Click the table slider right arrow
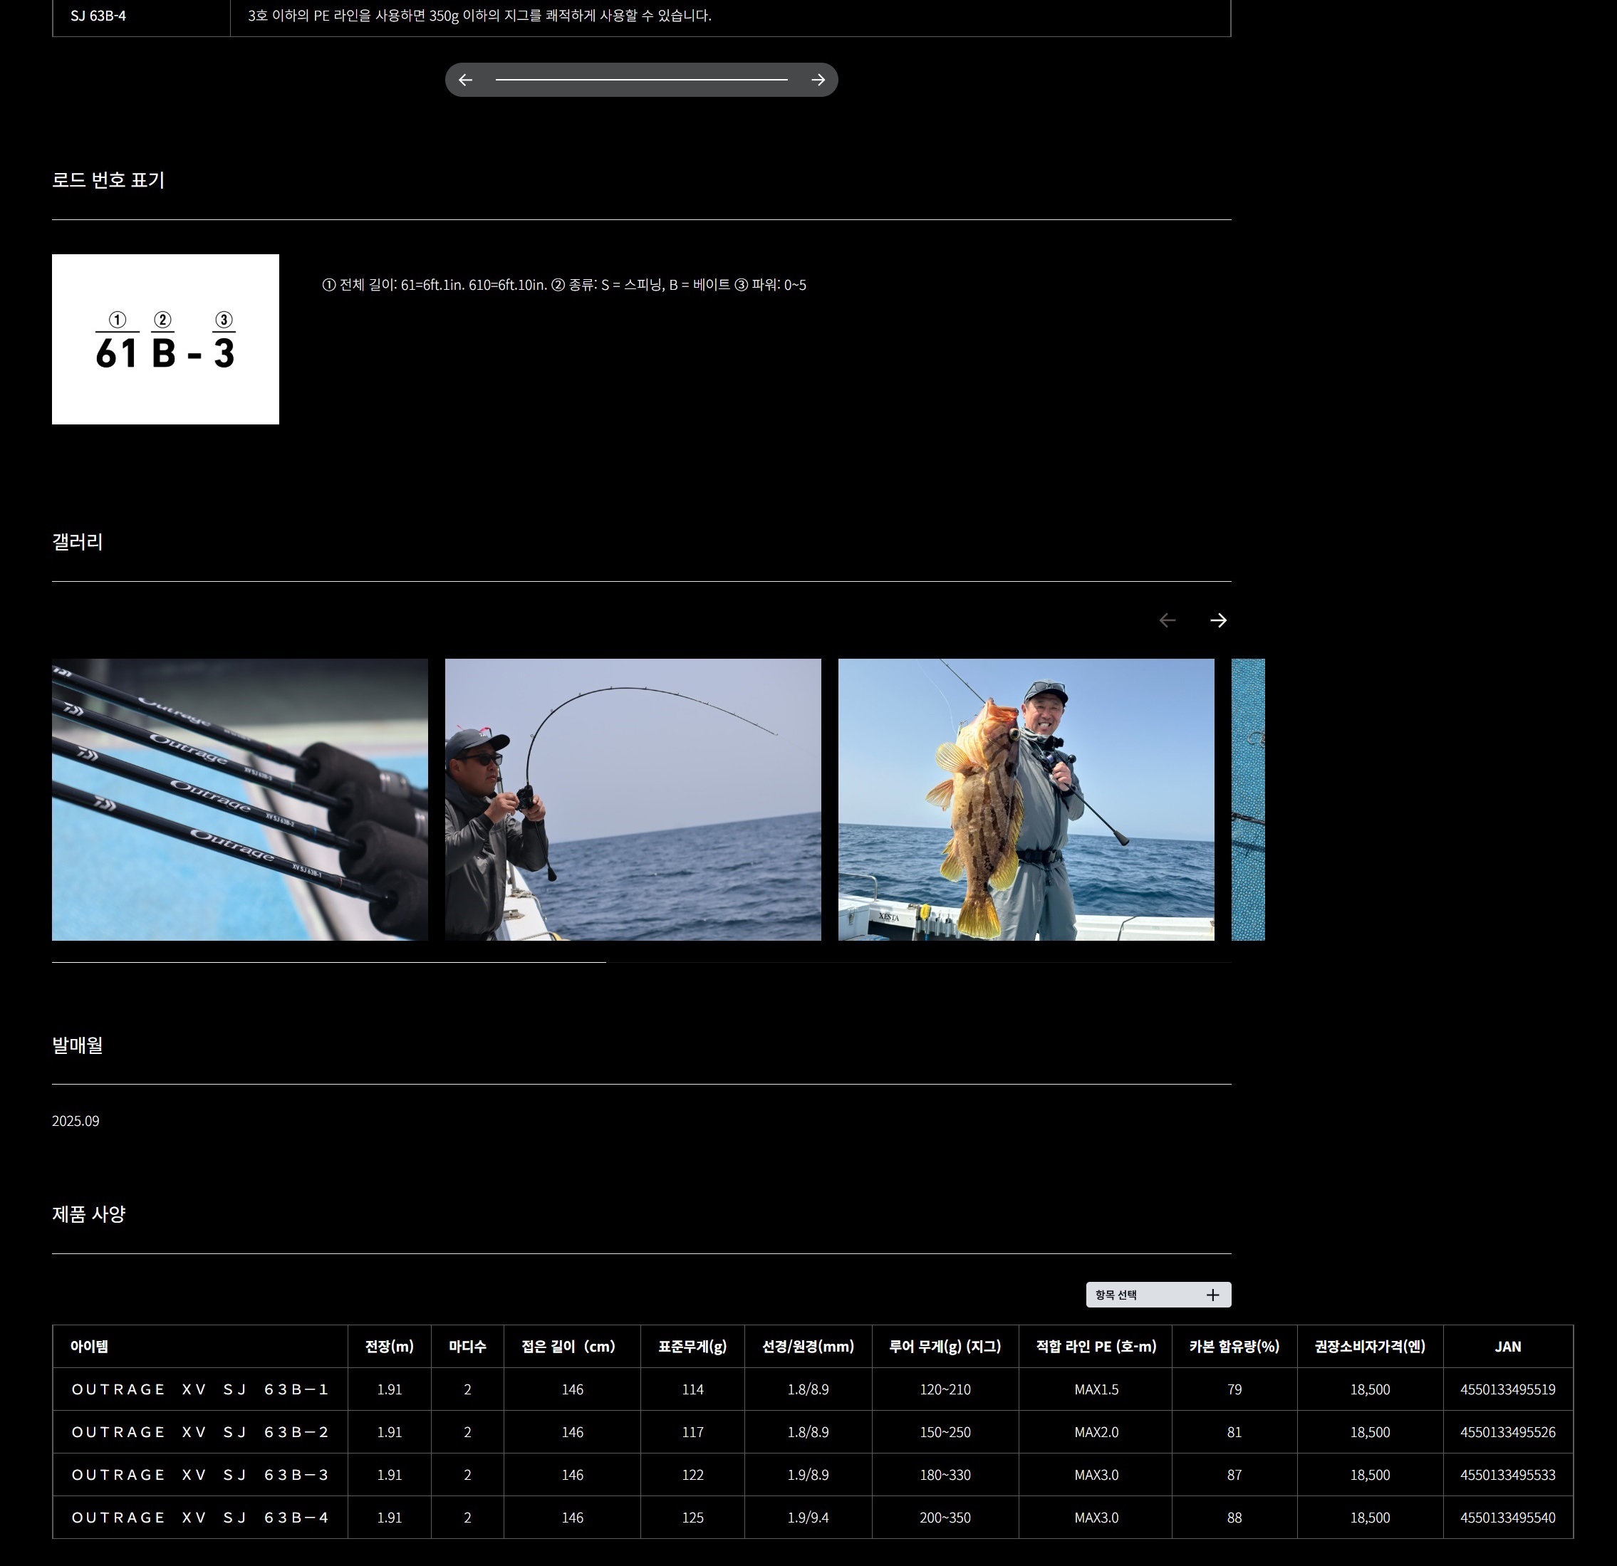The width and height of the screenshot is (1617, 1566). point(818,80)
